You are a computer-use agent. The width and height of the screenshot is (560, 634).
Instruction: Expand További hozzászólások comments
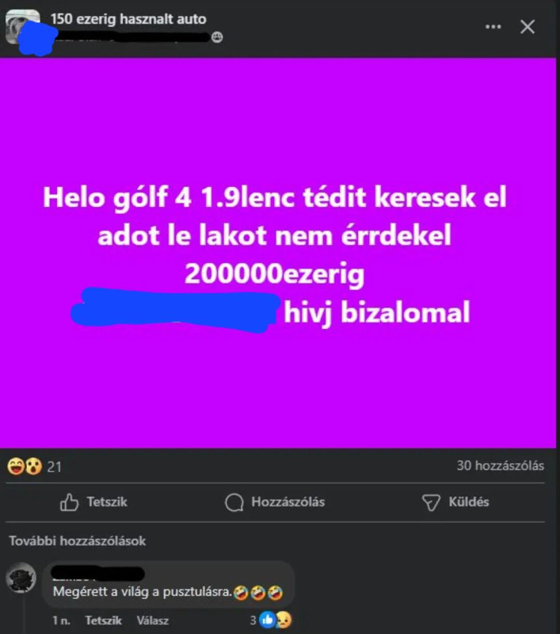pyautogui.click(x=78, y=540)
